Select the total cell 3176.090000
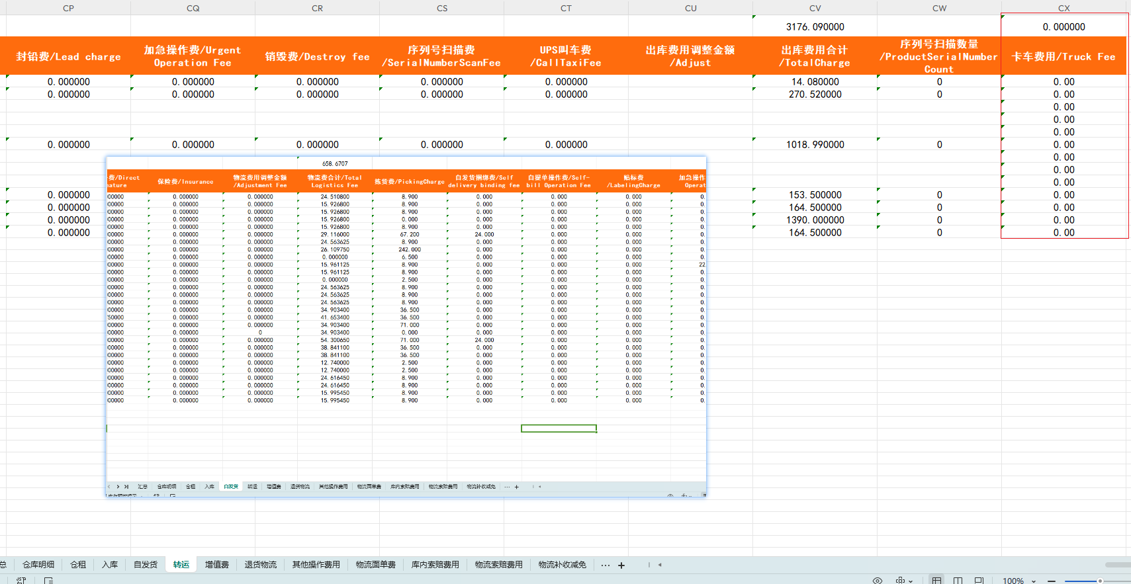 click(815, 26)
